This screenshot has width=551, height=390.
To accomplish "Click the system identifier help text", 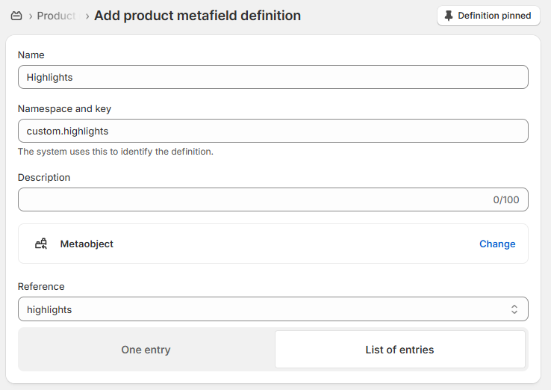I will point(116,152).
